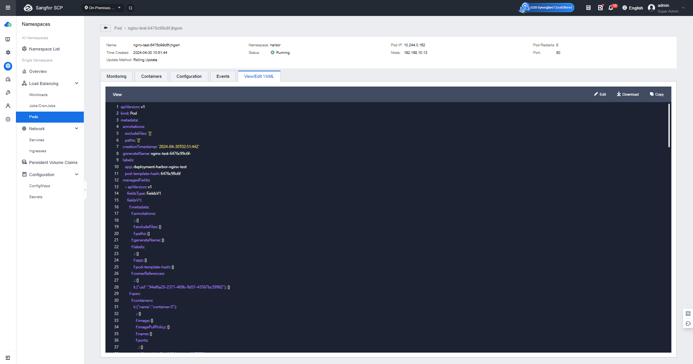This screenshot has height=364, width=693.
Task: Open the floating form panel icon at right edge
Action: coord(688,314)
